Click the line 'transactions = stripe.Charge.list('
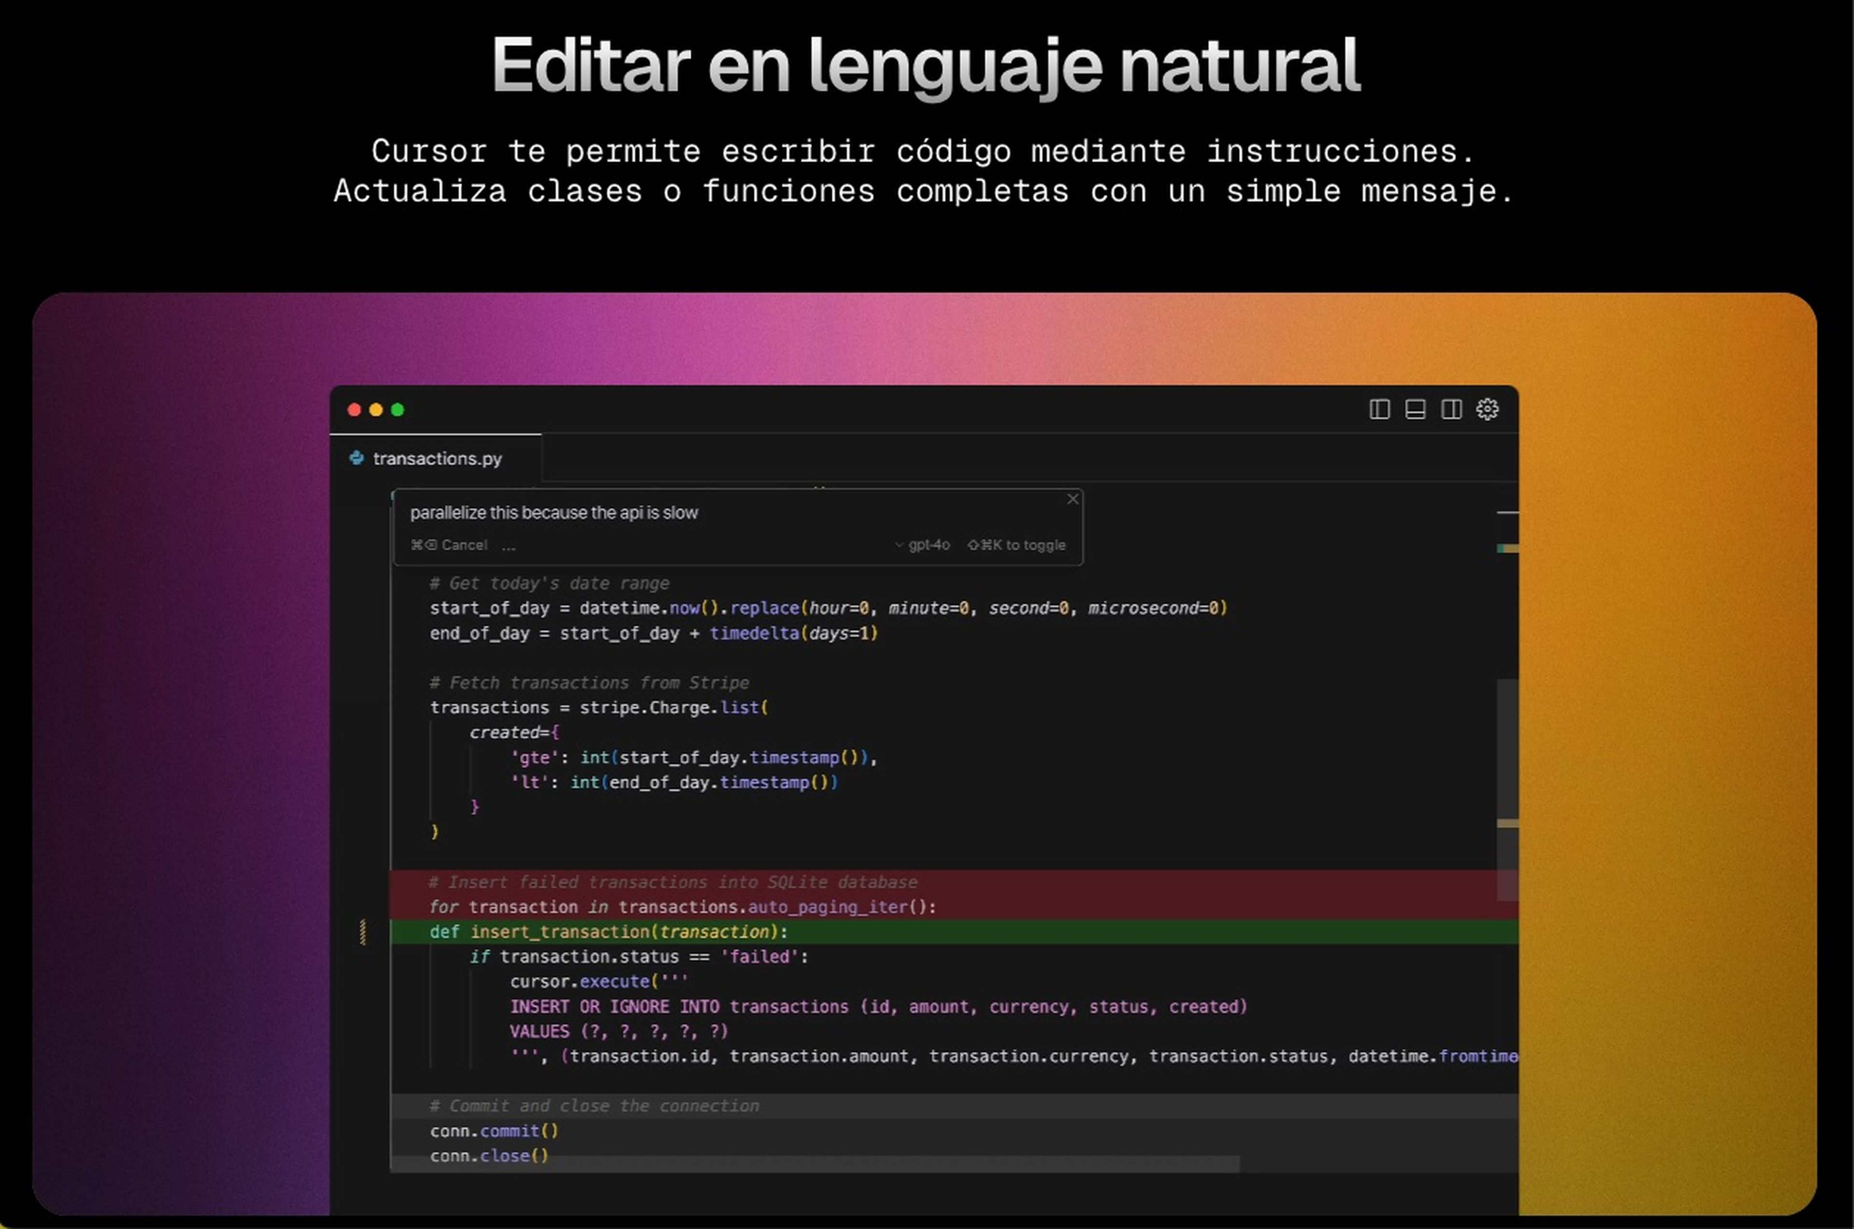 point(599,708)
